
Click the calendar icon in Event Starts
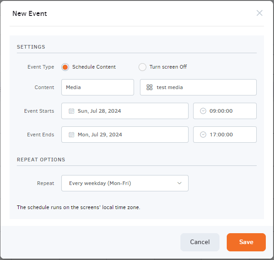coord(71,111)
